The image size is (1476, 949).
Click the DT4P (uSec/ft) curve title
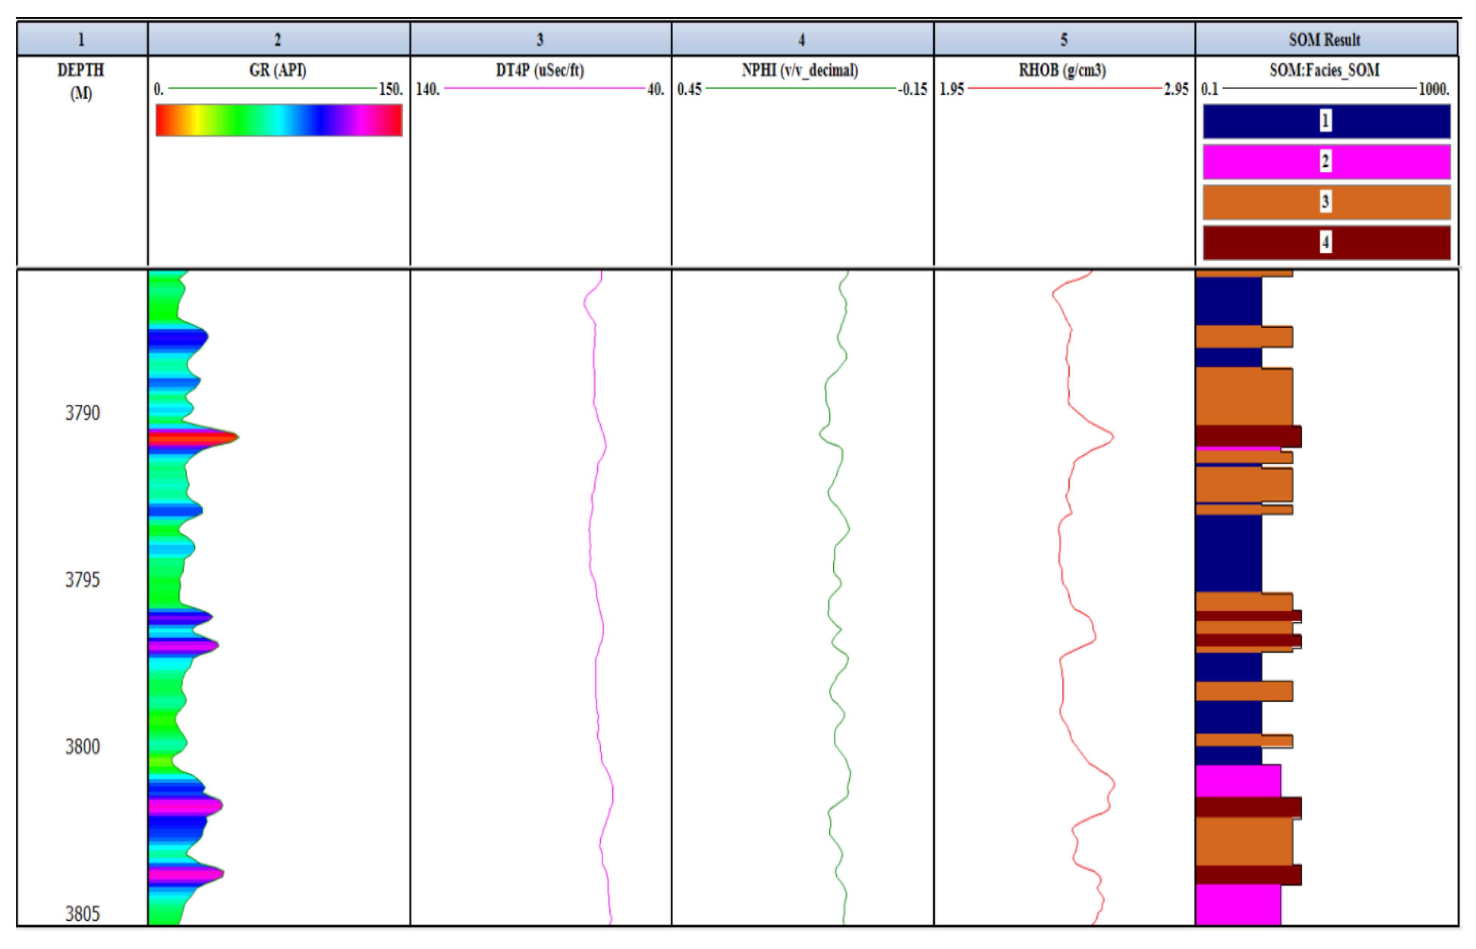(x=540, y=70)
